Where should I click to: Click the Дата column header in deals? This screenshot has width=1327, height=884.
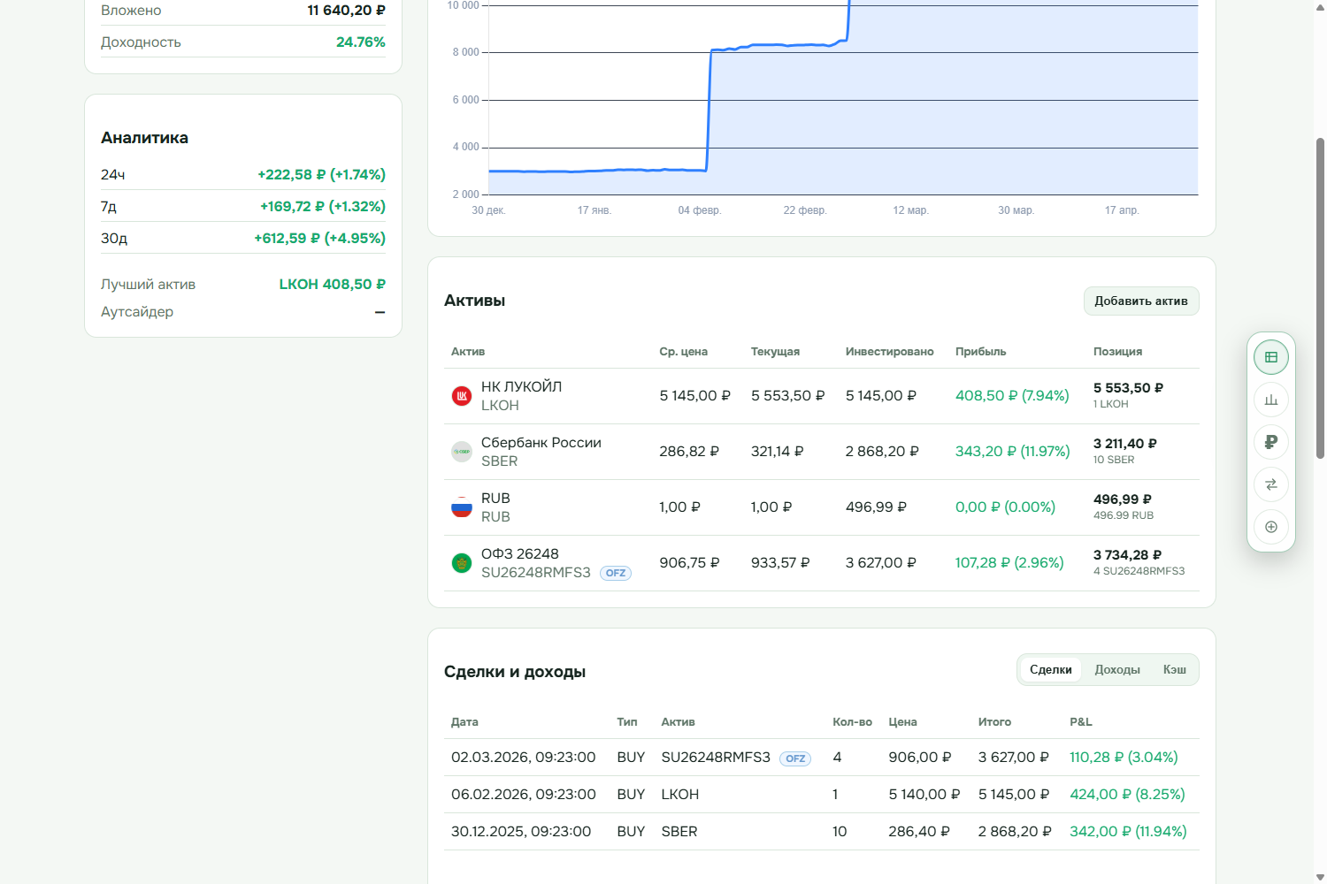point(464,721)
